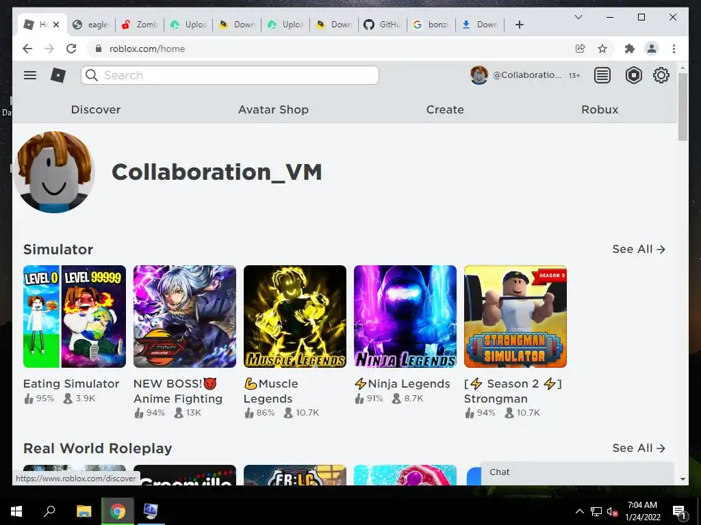Viewport: 701px width, 525px height.
Task: Switch to the eagler tab
Action: click(92, 25)
